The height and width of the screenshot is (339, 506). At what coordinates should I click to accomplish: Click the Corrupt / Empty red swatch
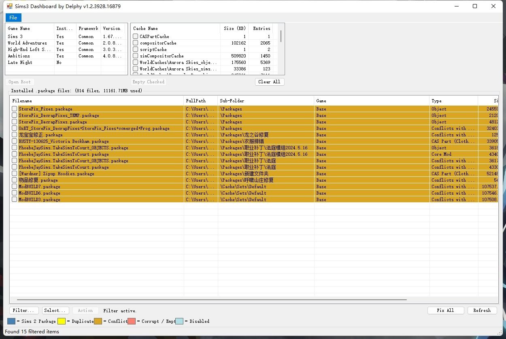pyautogui.click(x=132, y=321)
